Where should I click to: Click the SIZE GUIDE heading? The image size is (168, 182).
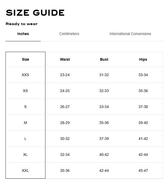coord(35,13)
